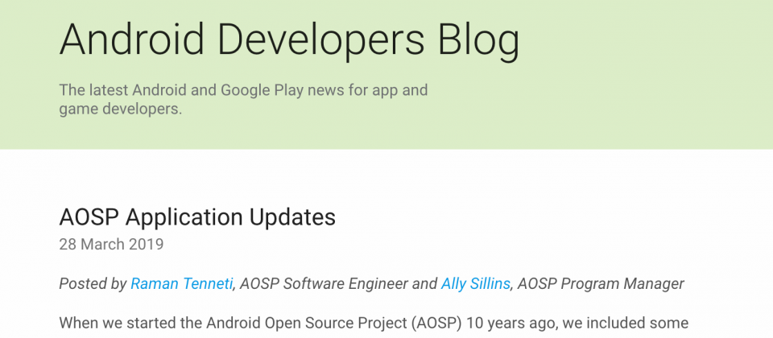This screenshot has width=773, height=338.
Task: Click the Raman Tenneti author link
Action: 181,284
